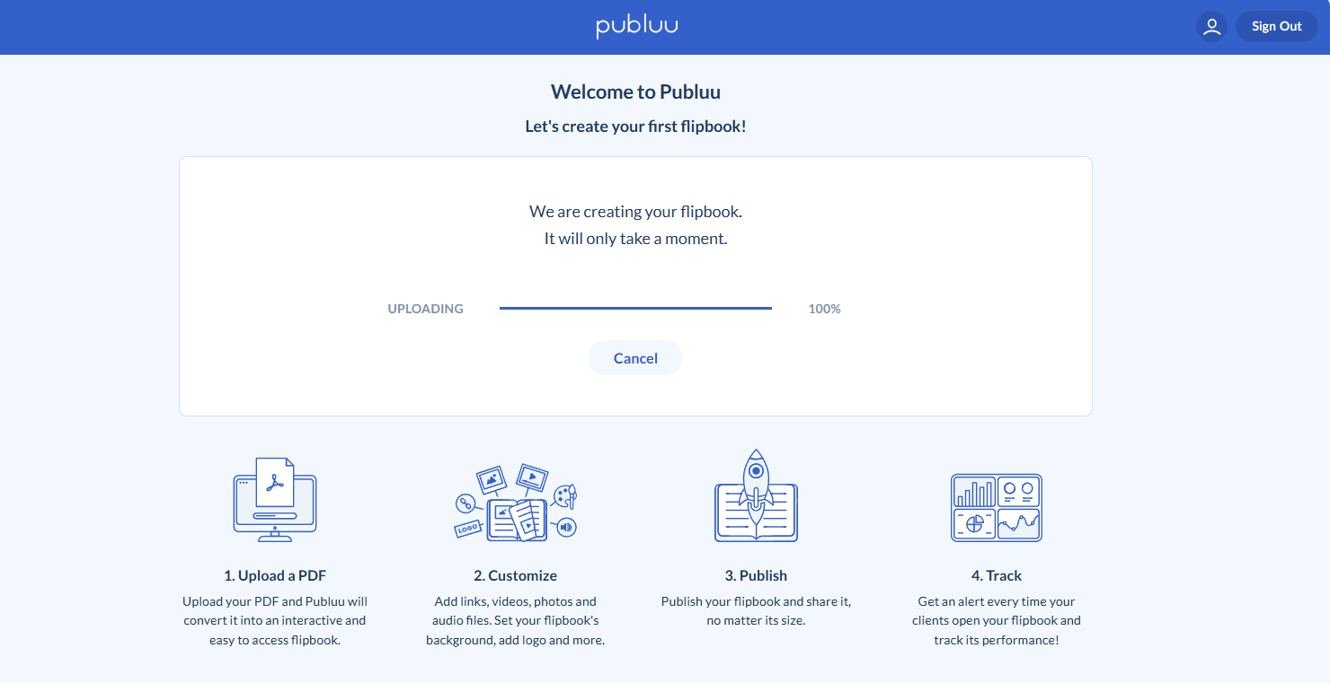
Task: Click the '3. Publish' heading
Action: point(756,575)
